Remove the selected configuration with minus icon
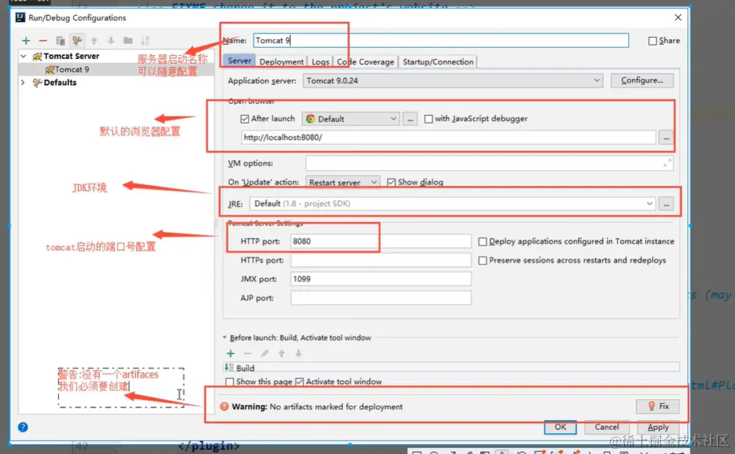The width and height of the screenshot is (735, 454). (42, 41)
